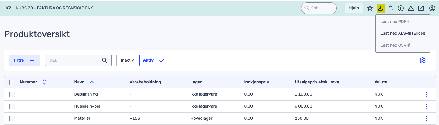Click the triangle warning icon
Screen dimensions: 439x125
coord(411,8)
